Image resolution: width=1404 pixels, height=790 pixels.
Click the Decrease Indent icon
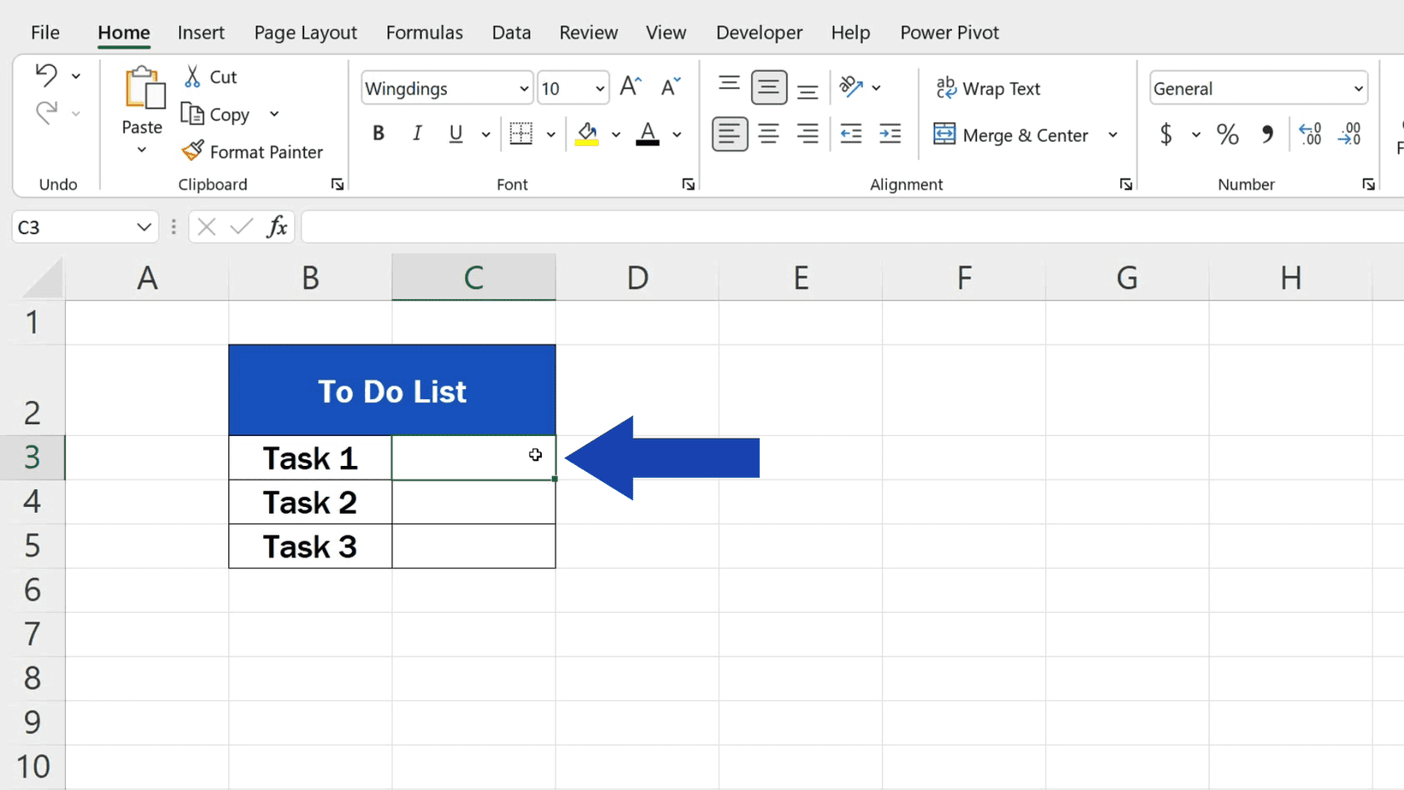pyautogui.click(x=851, y=134)
